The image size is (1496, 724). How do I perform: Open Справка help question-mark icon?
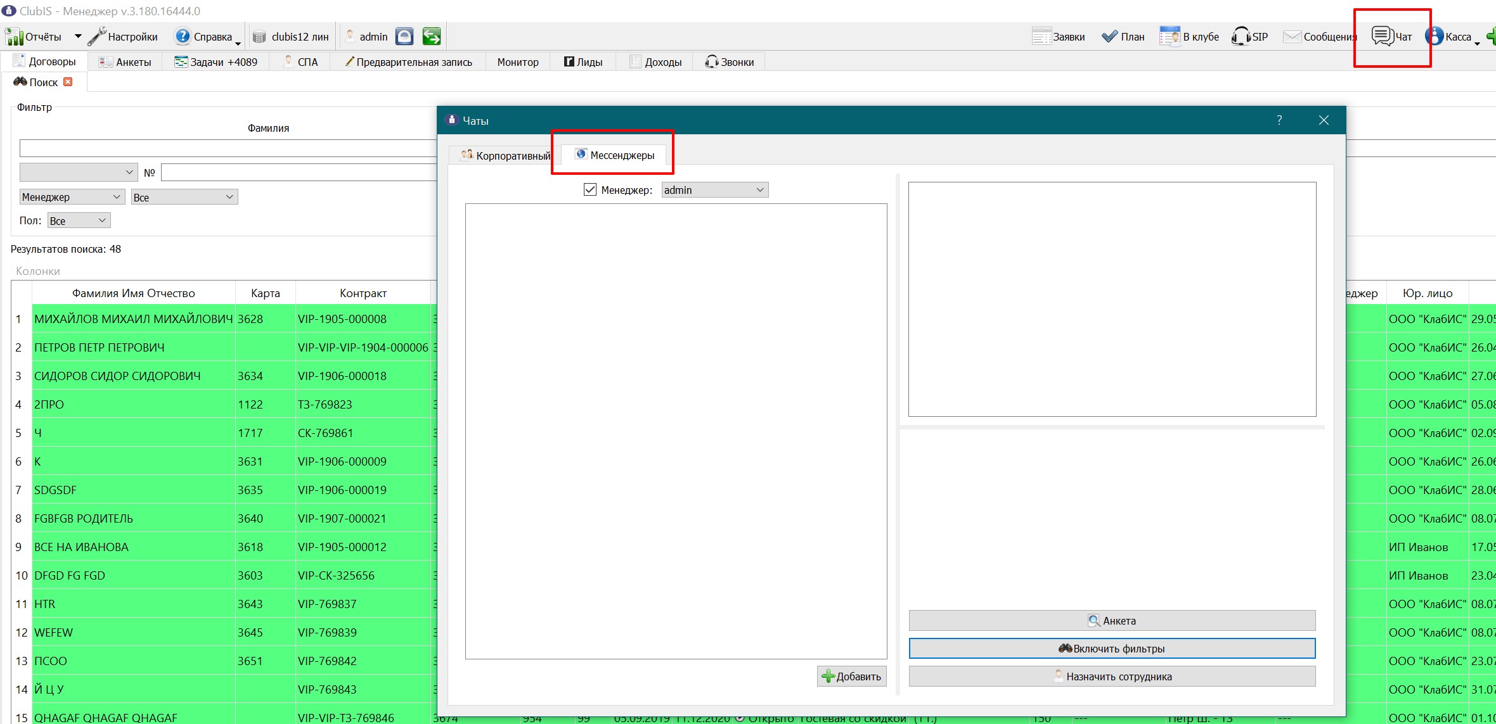pyautogui.click(x=183, y=36)
